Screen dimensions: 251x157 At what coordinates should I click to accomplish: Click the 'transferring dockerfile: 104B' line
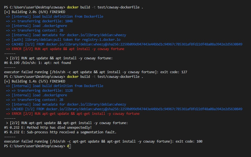point(39,21)
